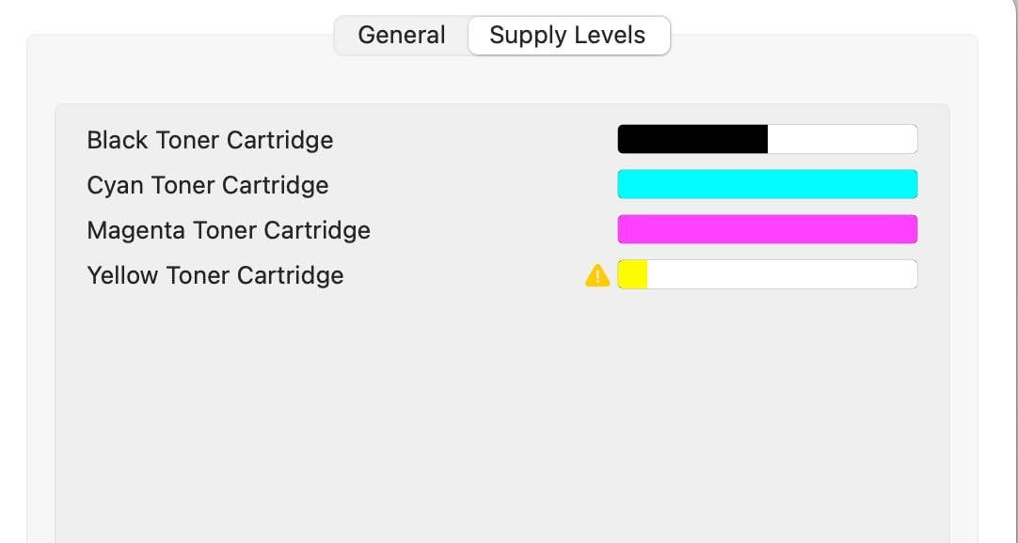The height and width of the screenshot is (543, 1018).
Task: Click the word "Toner" in the Yellow row
Action: [x=199, y=275]
